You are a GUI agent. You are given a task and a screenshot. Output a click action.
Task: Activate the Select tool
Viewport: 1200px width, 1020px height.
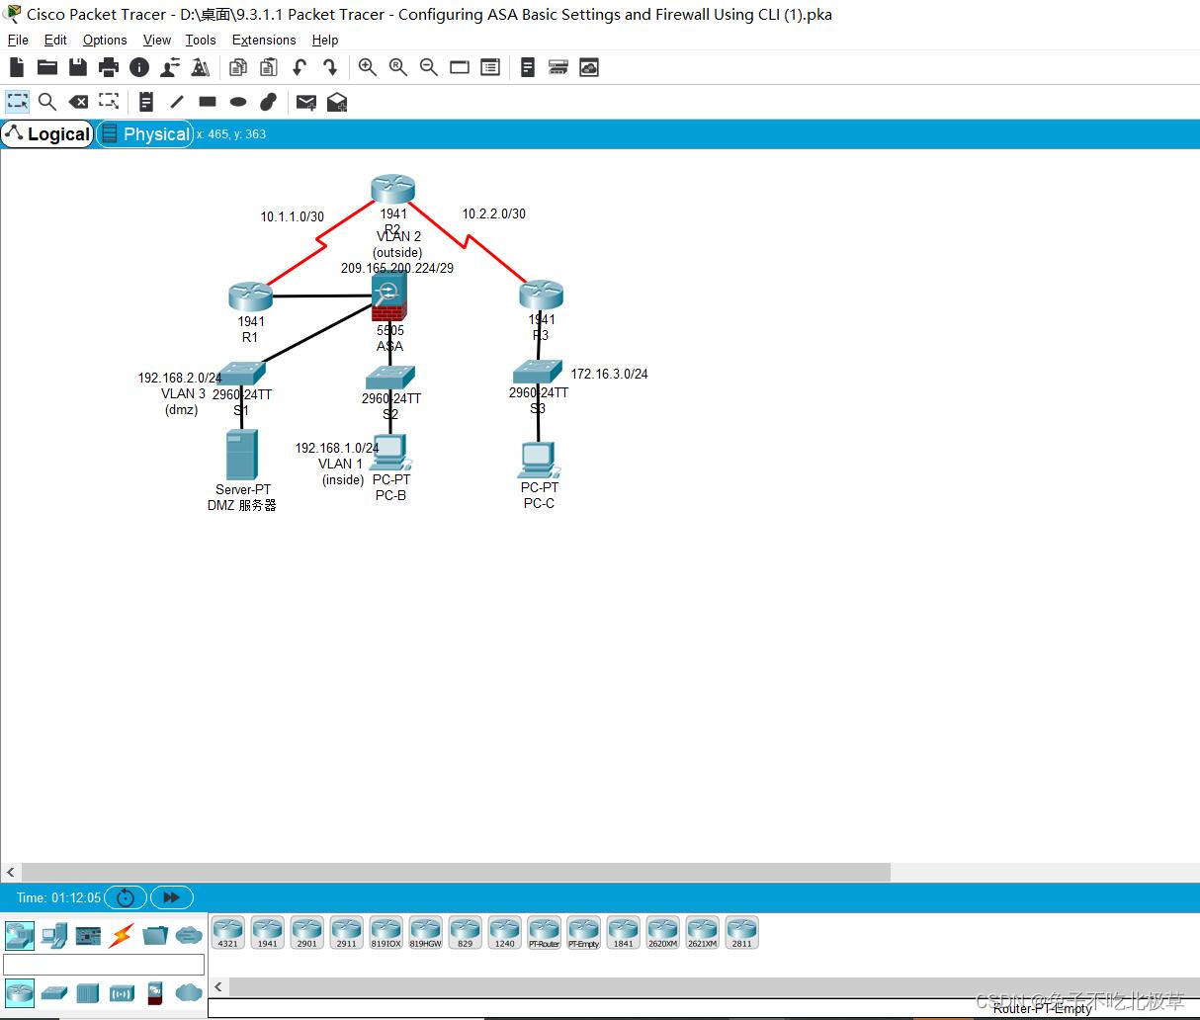coord(17,101)
